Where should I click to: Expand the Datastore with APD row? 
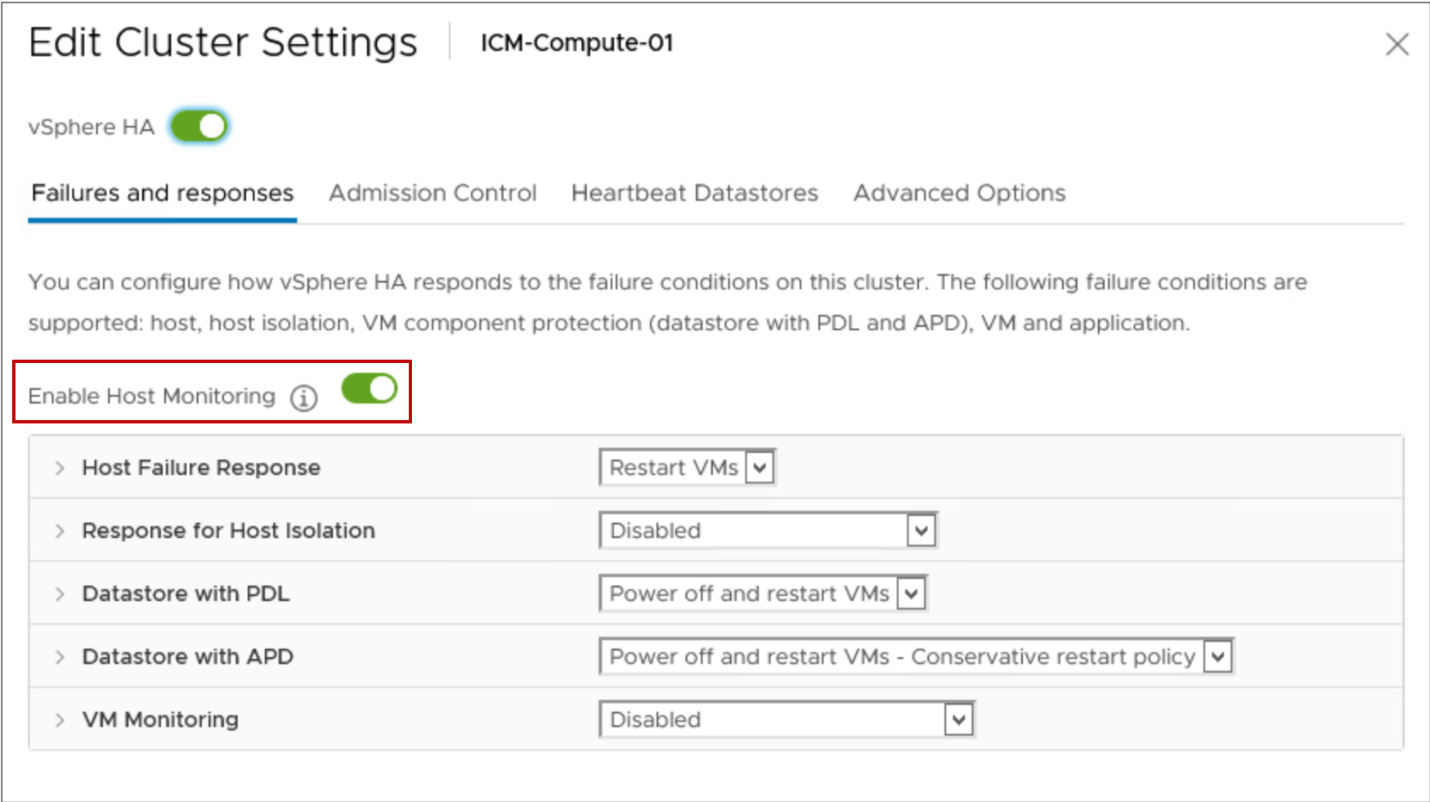[x=60, y=656]
